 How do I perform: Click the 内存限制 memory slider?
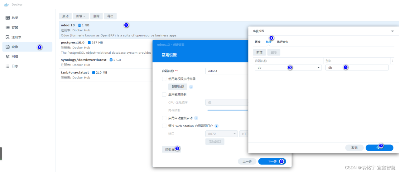228,110
